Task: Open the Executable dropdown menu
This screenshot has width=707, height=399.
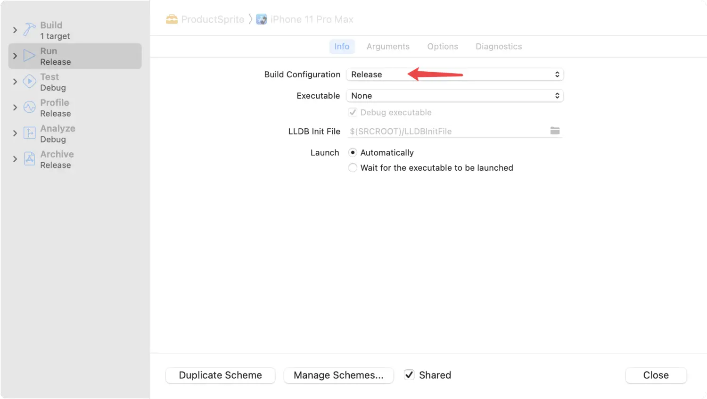Action: coord(454,96)
